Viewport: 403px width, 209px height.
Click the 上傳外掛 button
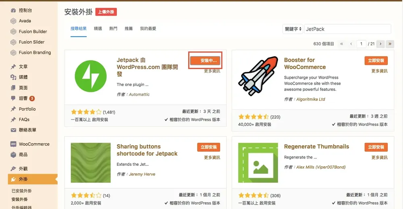[x=106, y=12]
